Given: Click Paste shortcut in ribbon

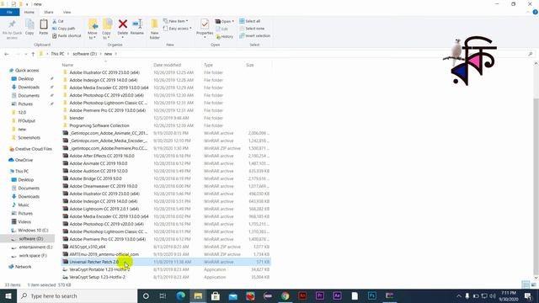Looking at the screenshot, I should click(x=67, y=35).
